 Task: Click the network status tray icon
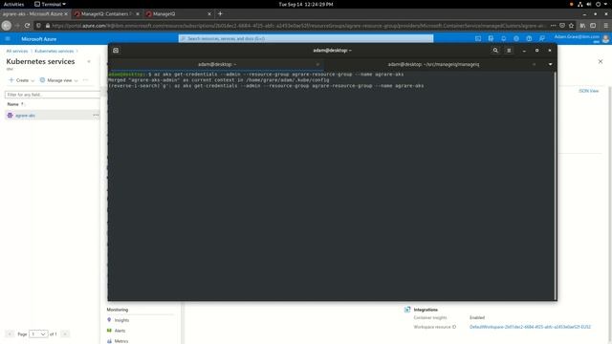tap(580, 4)
